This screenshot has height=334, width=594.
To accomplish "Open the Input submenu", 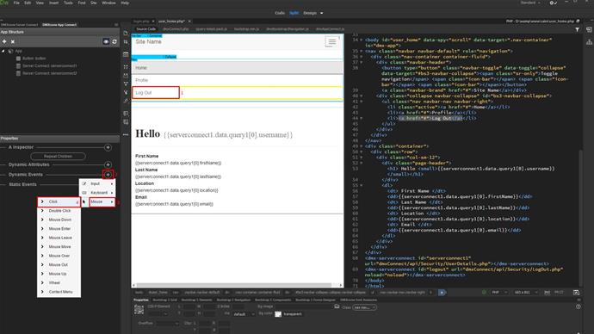I will (x=97, y=183).
